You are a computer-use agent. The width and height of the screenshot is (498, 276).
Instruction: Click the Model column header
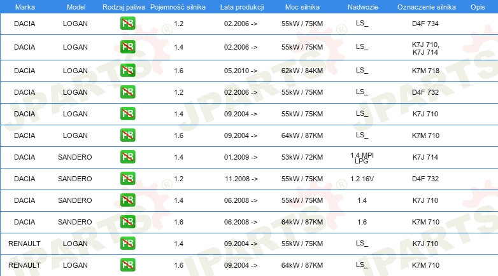point(76,7)
